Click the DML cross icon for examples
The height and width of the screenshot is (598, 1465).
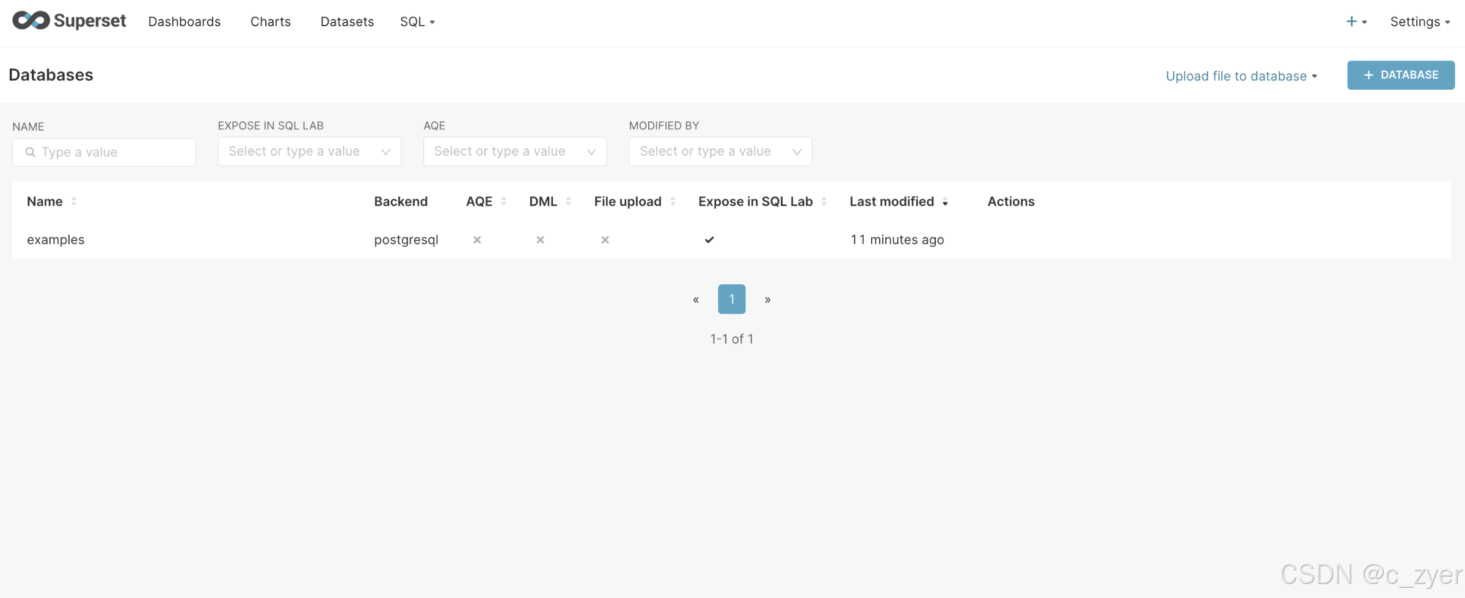(540, 240)
